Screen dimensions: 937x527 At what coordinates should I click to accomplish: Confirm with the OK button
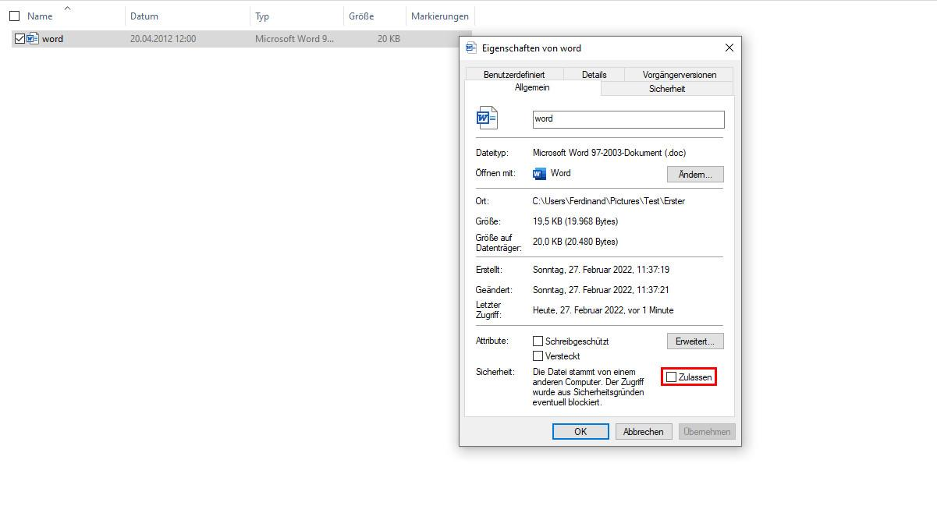pyautogui.click(x=580, y=431)
